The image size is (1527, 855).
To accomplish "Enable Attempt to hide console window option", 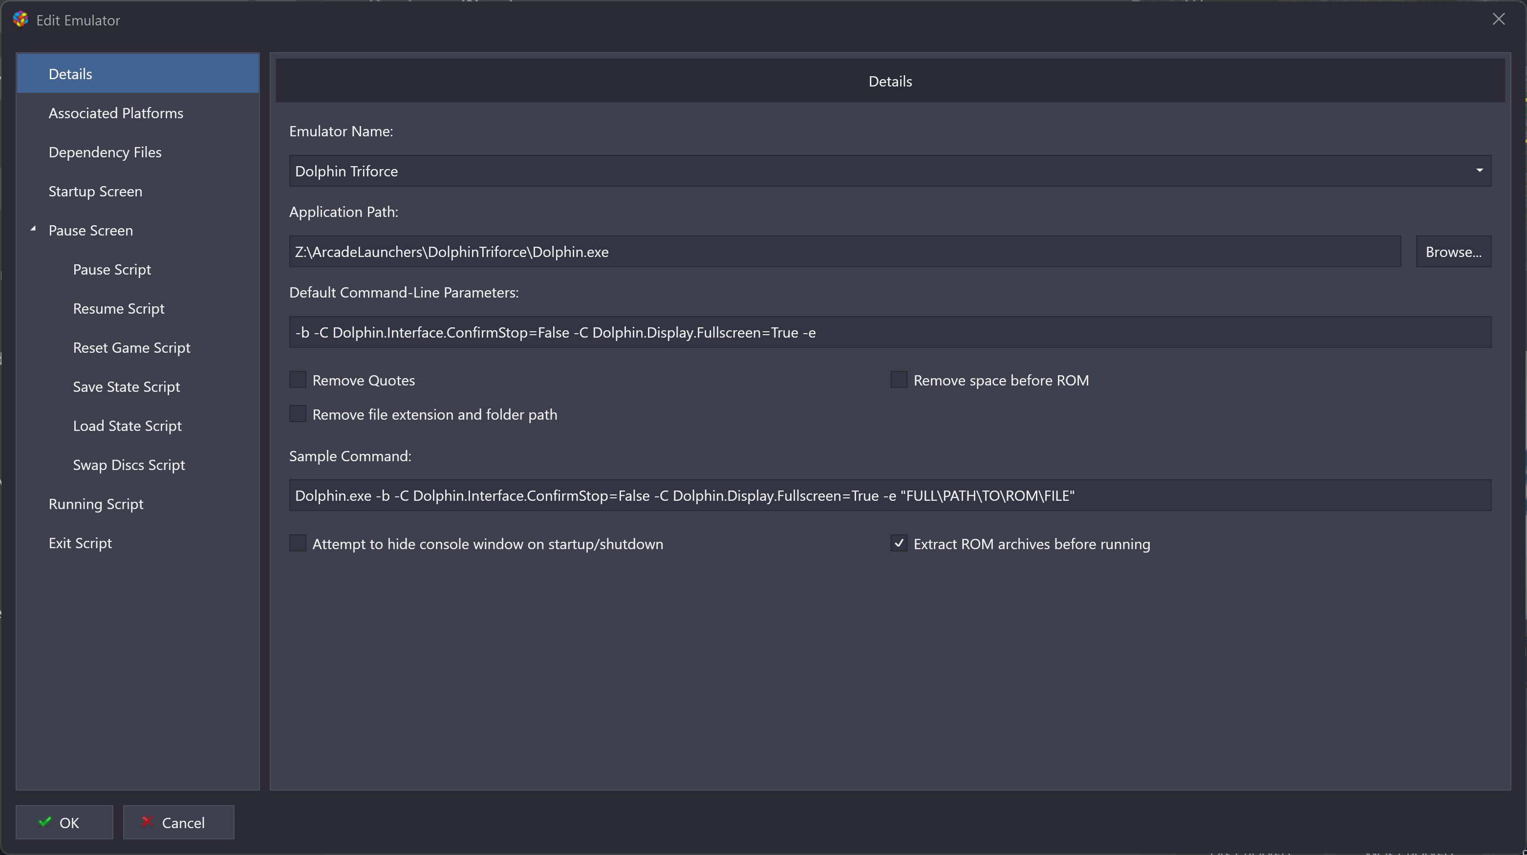I will pos(298,543).
